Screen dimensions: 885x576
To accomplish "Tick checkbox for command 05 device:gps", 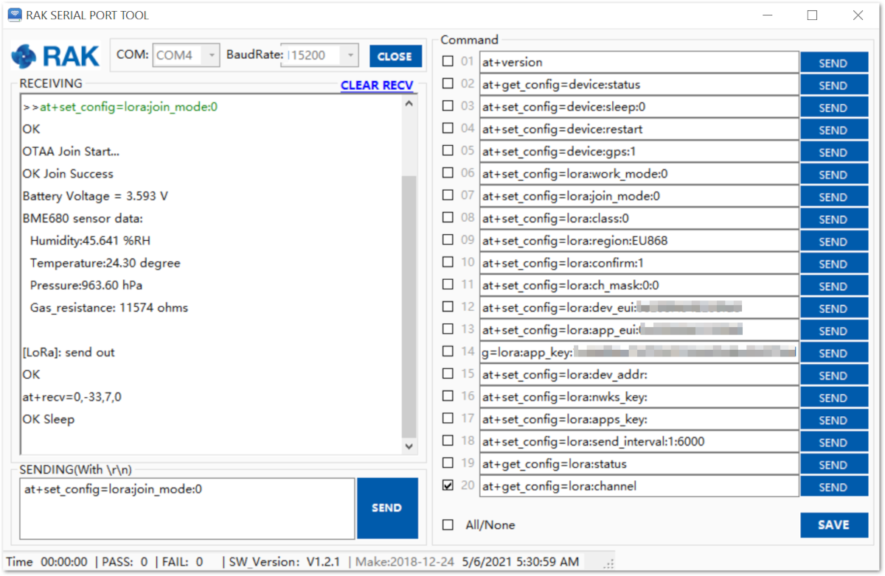I will (448, 151).
